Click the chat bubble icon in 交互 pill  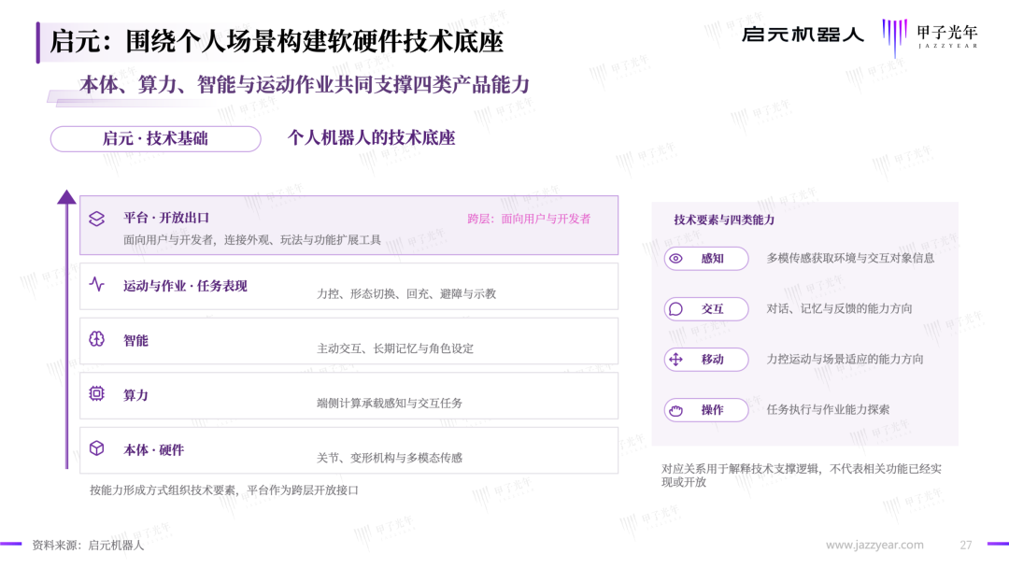[675, 309]
